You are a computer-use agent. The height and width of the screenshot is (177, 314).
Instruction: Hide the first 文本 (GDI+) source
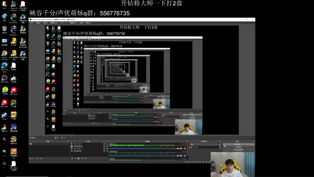[x=104, y=144]
